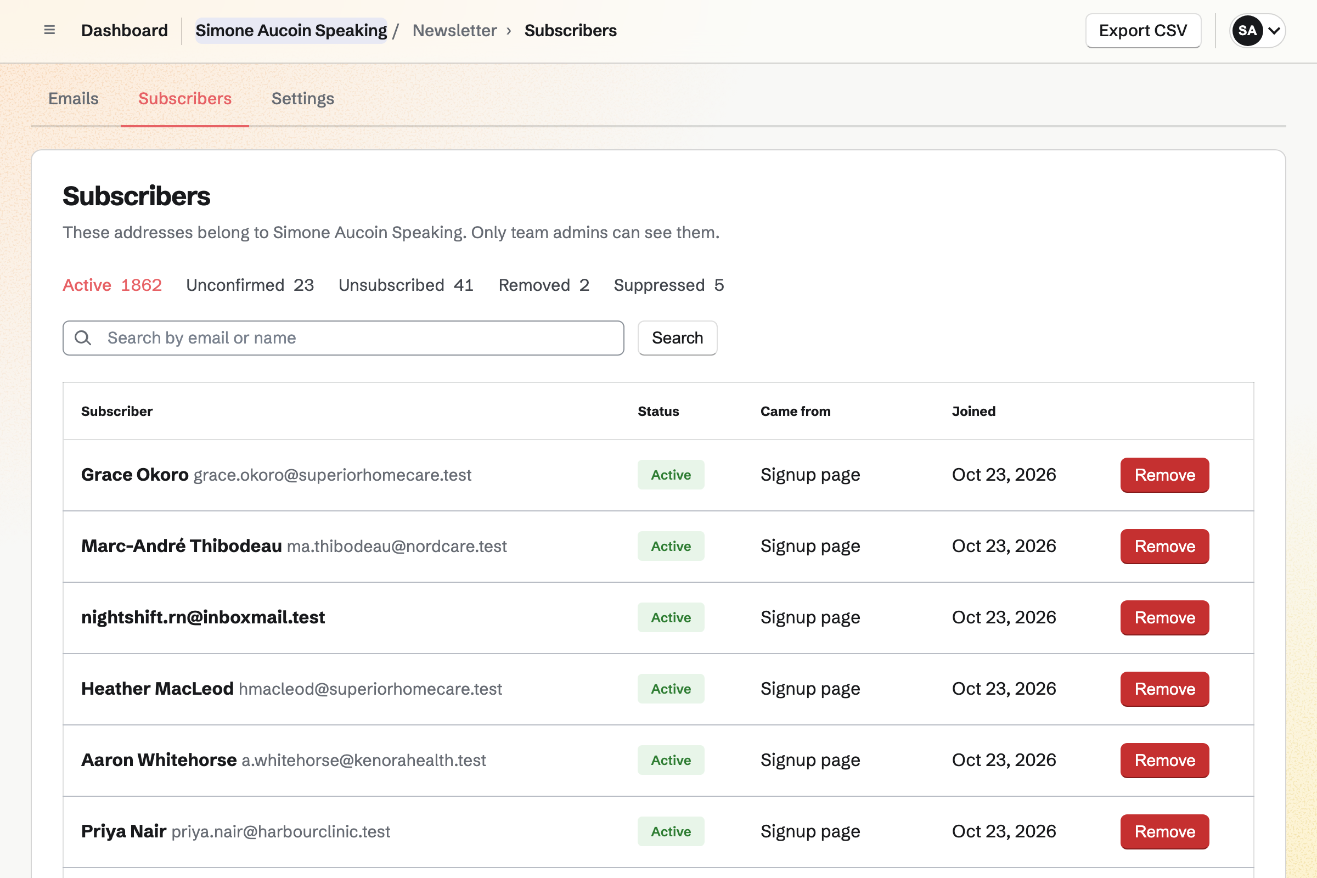Remove Marc-André Thibodeau from list
The image size is (1317, 878).
1164,546
